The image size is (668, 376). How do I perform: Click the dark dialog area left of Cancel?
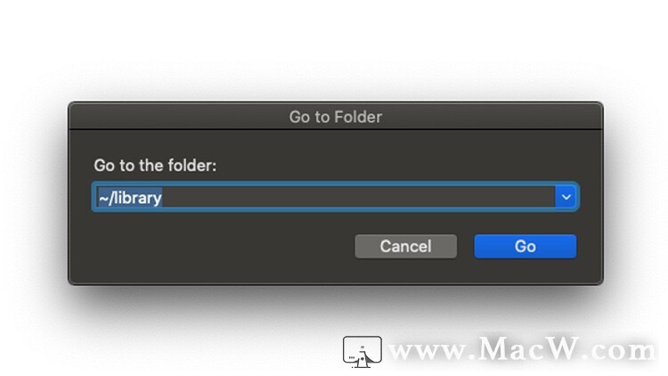coord(213,247)
